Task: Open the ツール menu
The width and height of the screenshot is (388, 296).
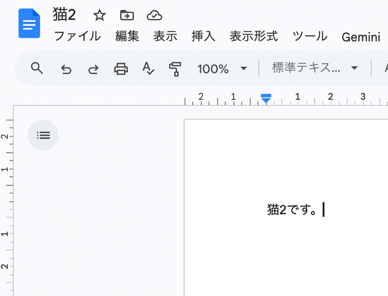Action: tap(310, 36)
